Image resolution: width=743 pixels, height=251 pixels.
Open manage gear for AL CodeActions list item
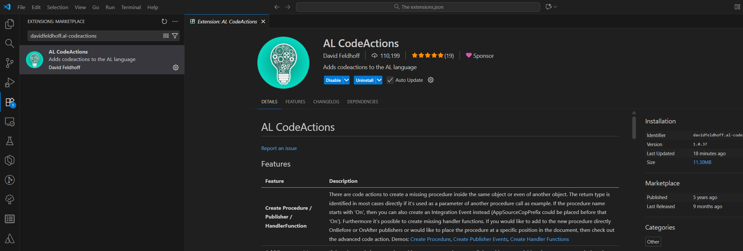(x=176, y=68)
